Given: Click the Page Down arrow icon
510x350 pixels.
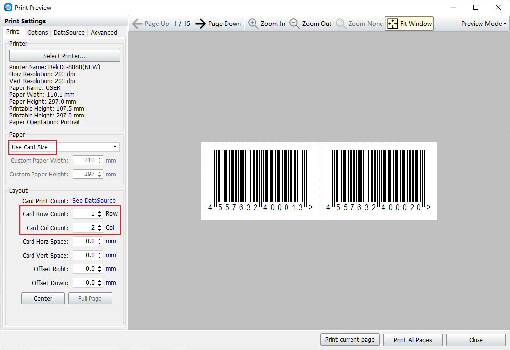Looking at the screenshot, I should [201, 24].
